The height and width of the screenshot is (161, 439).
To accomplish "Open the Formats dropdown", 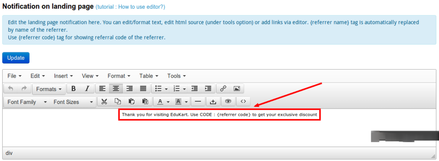I will 49,89.
